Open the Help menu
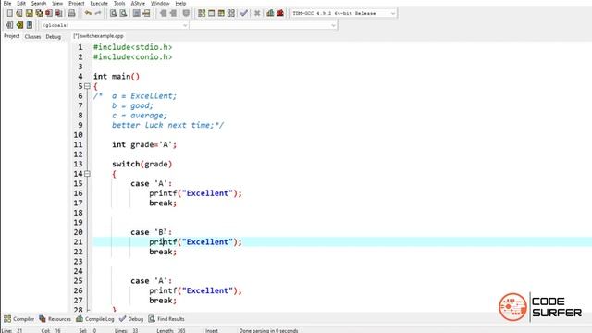This screenshot has height=333, width=592. pos(180,4)
